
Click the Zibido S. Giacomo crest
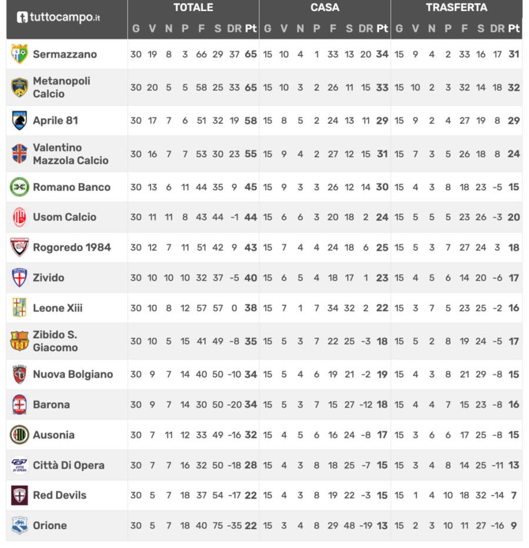click(19, 341)
